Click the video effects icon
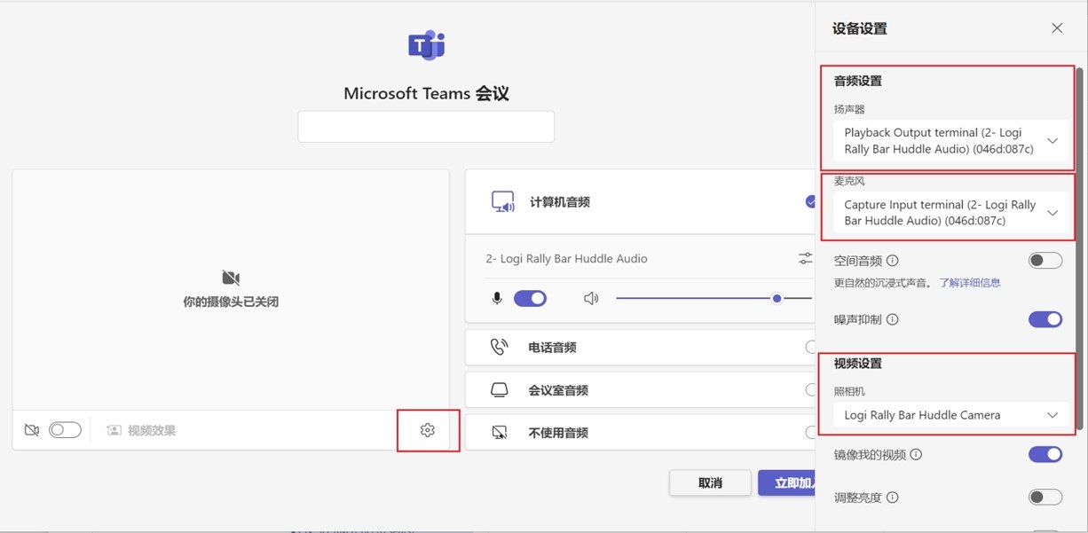The width and height of the screenshot is (1088, 533). pos(114,430)
